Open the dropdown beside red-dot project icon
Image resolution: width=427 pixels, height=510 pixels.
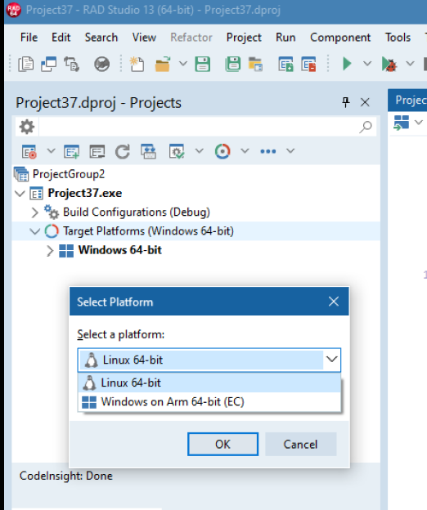pyautogui.click(x=51, y=151)
